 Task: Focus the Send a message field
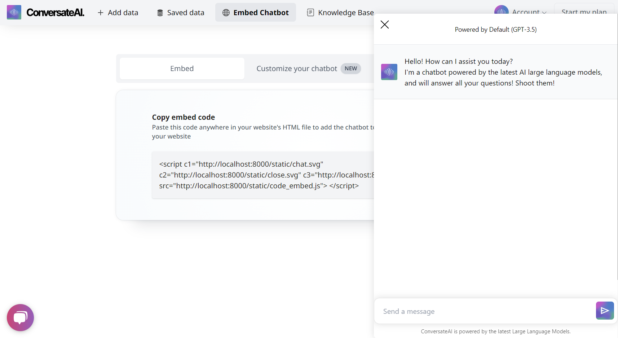pos(485,311)
